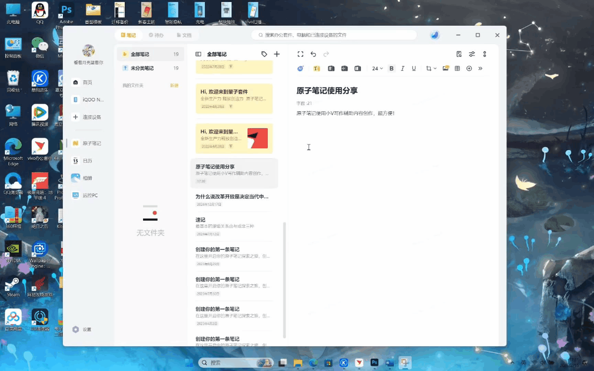Screen dimensions: 594x371
Task: Open File Explorer from the taskbar
Action: (298, 363)
